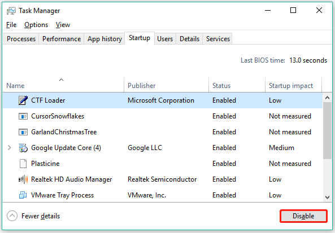
Task: Switch to the Details tab
Action: click(189, 39)
